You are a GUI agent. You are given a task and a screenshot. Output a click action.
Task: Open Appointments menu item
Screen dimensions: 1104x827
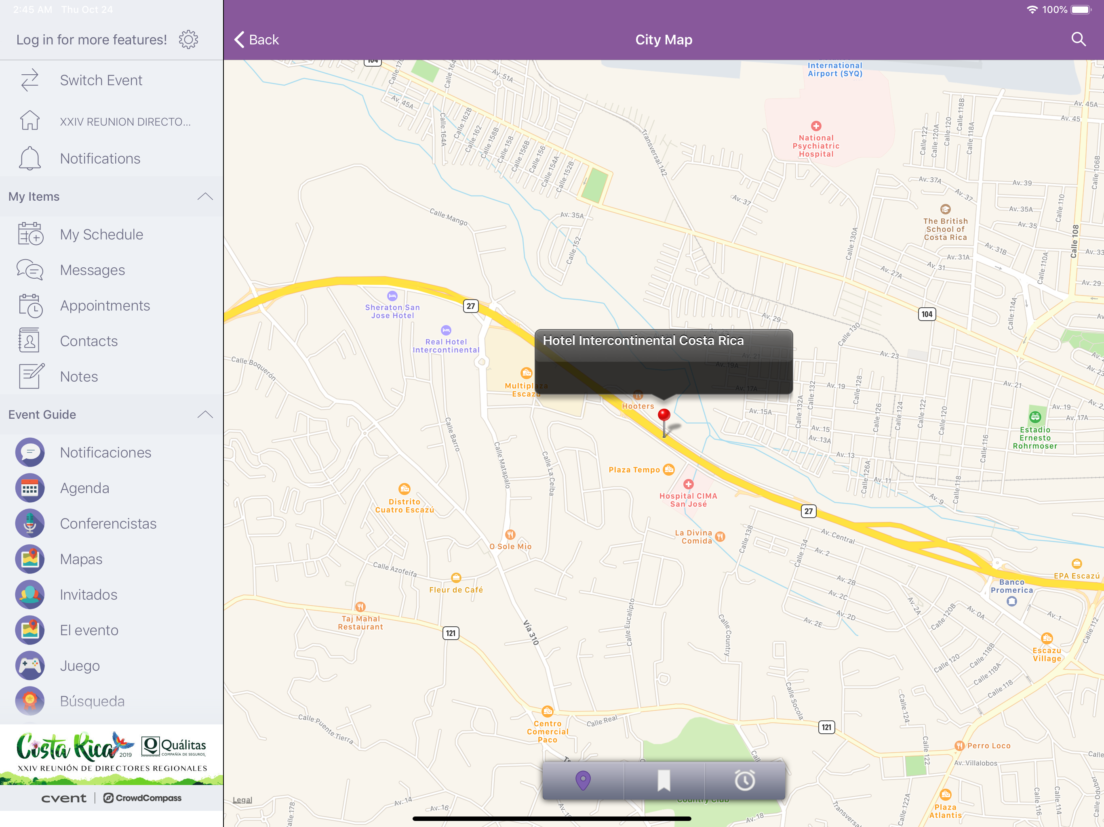point(111,305)
